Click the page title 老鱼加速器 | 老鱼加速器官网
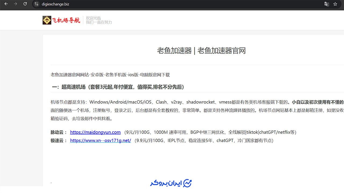Viewport: 344px width, 193px height. [x=201, y=50]
